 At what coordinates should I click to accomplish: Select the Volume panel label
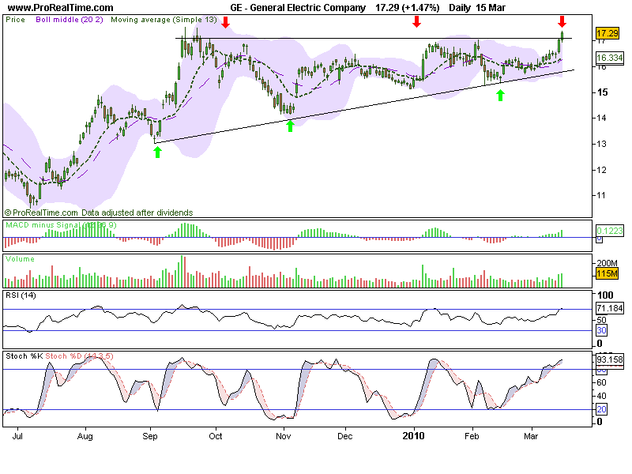(21, 259)
